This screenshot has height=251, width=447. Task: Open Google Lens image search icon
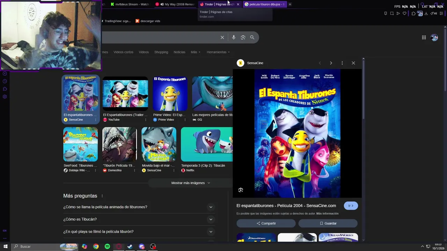click(x=243, y=37)
